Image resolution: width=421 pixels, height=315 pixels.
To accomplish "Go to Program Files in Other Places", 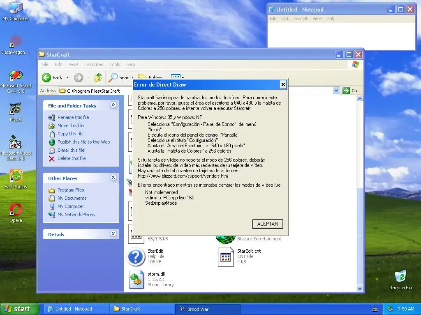I will 71,190.
